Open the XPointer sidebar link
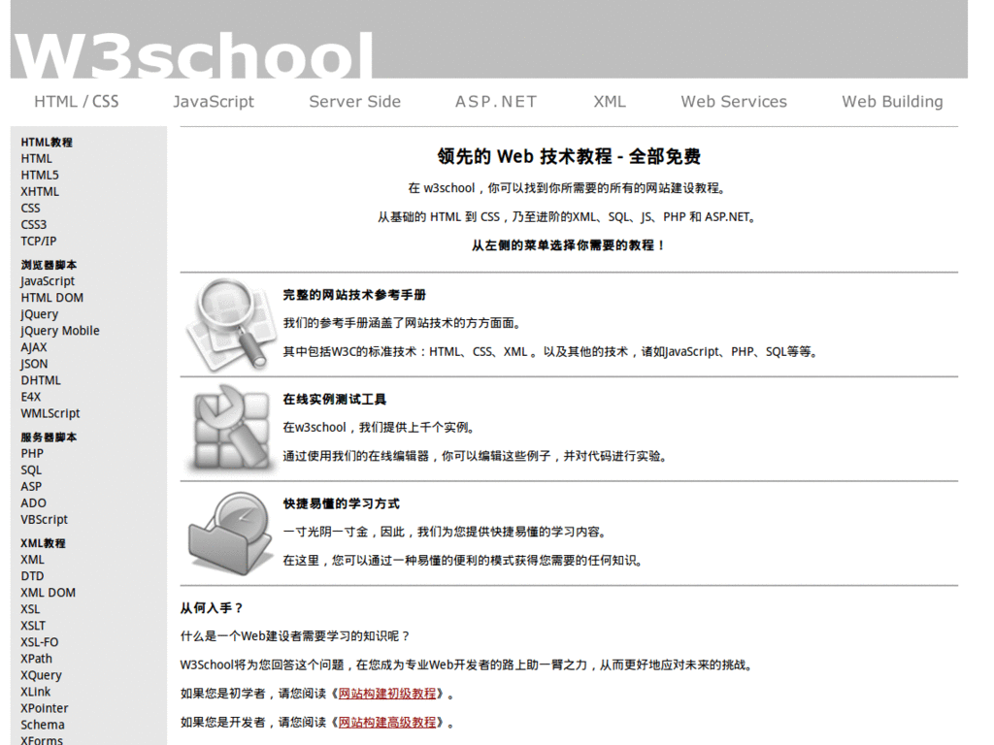 pyautogui.click(x=44, y=708)
